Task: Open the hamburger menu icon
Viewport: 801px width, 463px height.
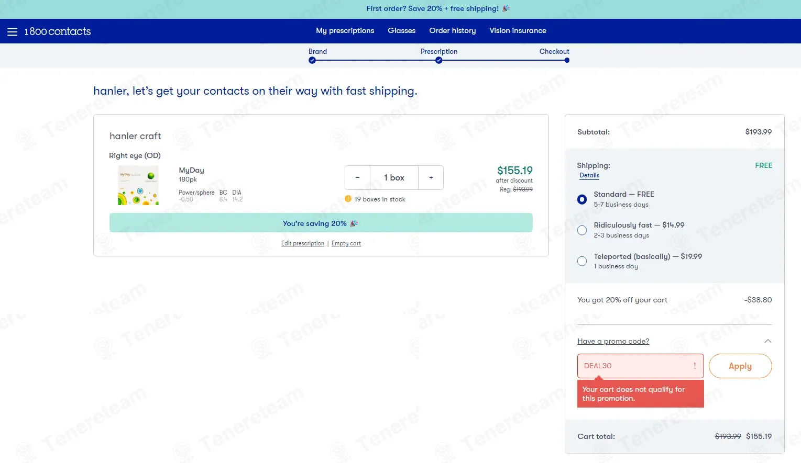Action: tap(12, 32)
